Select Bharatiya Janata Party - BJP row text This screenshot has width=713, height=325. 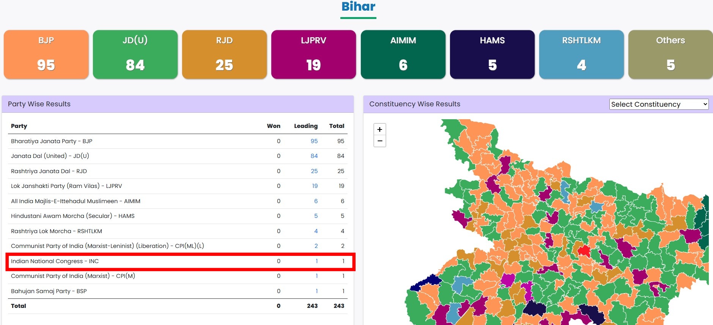(x=52, y=141)
